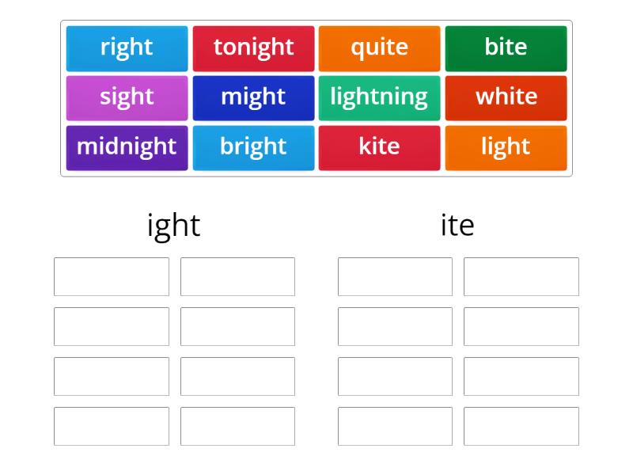Click top-right empty slot under 'ight'

point(237,276)
